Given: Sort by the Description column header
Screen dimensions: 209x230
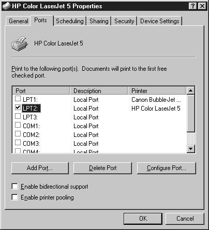Looking at the screenshot, I should click(x=99, y=90).
